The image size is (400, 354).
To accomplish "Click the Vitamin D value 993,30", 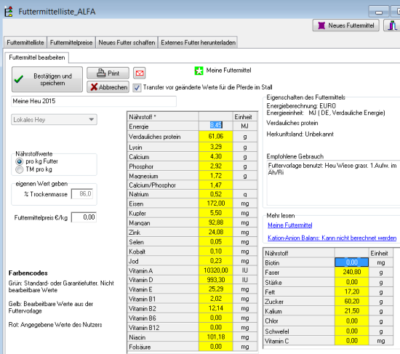I will pos(216,280).
